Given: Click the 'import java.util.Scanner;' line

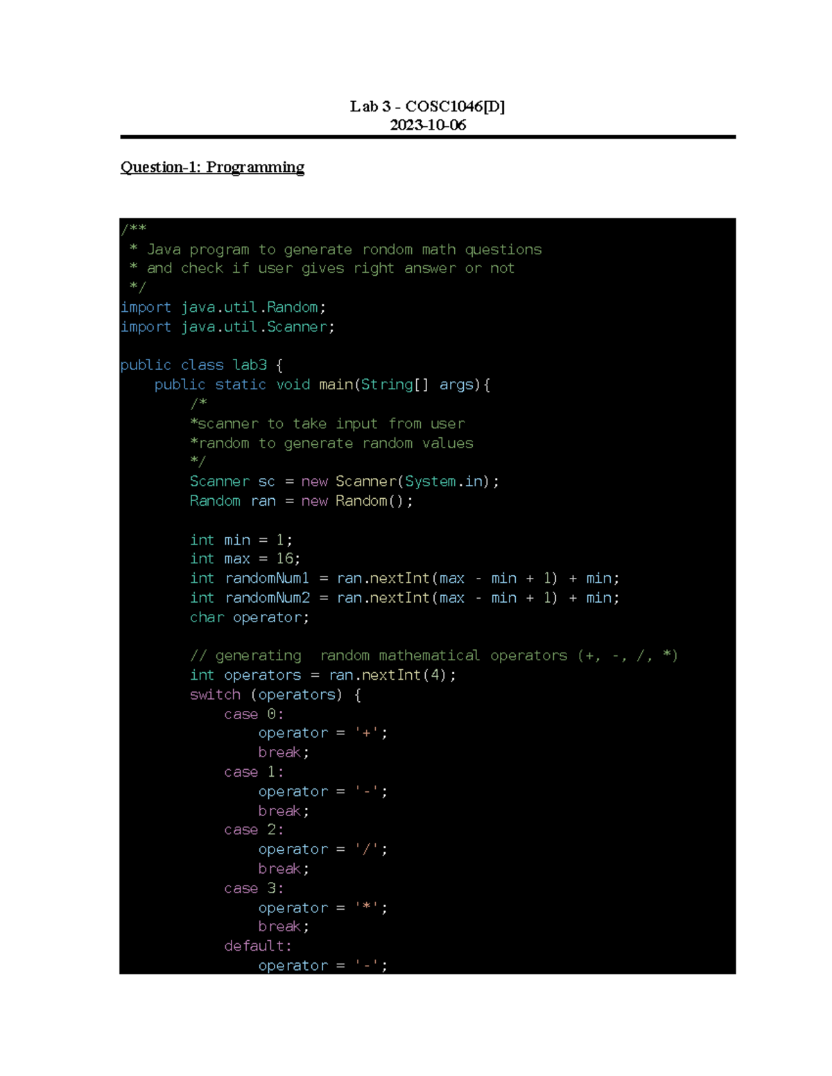Looking at the screenshot, I should pyautogui.click(x=227, y=326).
